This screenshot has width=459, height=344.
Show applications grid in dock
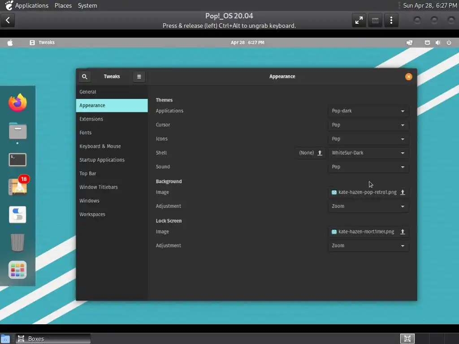(x=17, y=270)
